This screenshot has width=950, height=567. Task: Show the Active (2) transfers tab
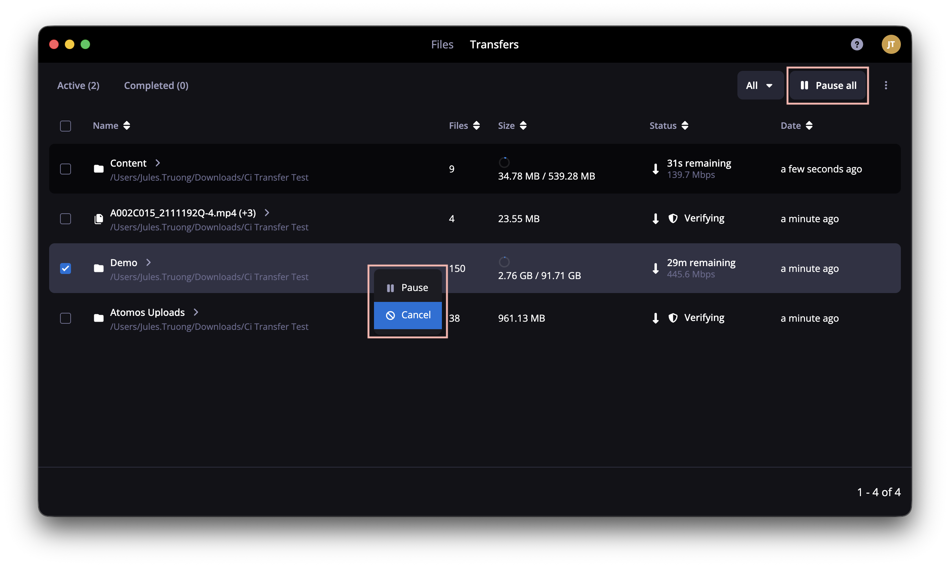[78, 85]
